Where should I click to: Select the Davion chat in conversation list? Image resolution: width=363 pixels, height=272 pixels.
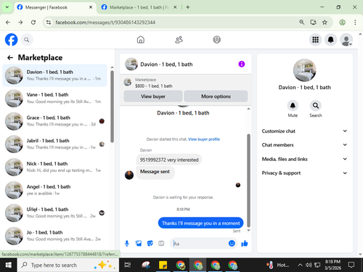click(x=54, y=75)
